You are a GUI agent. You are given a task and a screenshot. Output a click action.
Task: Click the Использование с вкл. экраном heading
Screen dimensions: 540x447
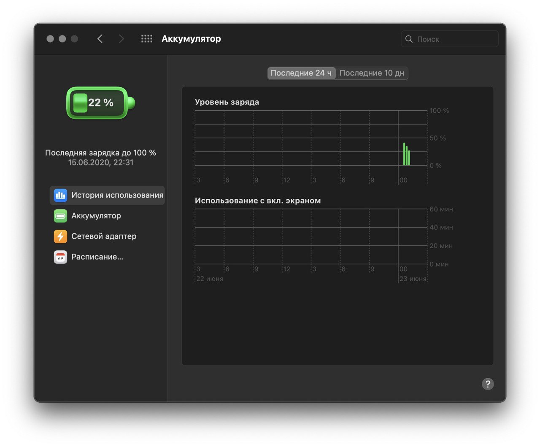tap(258, 200)
